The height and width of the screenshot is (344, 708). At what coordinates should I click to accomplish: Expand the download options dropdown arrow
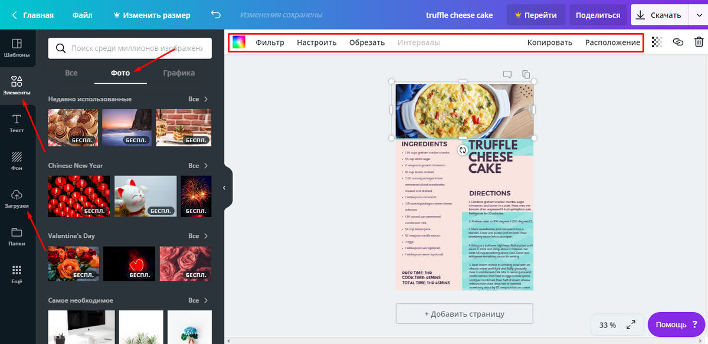tap(697, 15)
